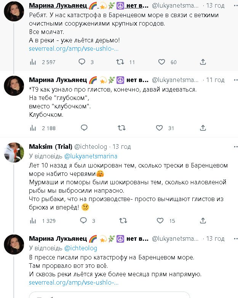Like Maksim's tweet with 15 likes
238x298 pixels.
(x=160, y=221)
